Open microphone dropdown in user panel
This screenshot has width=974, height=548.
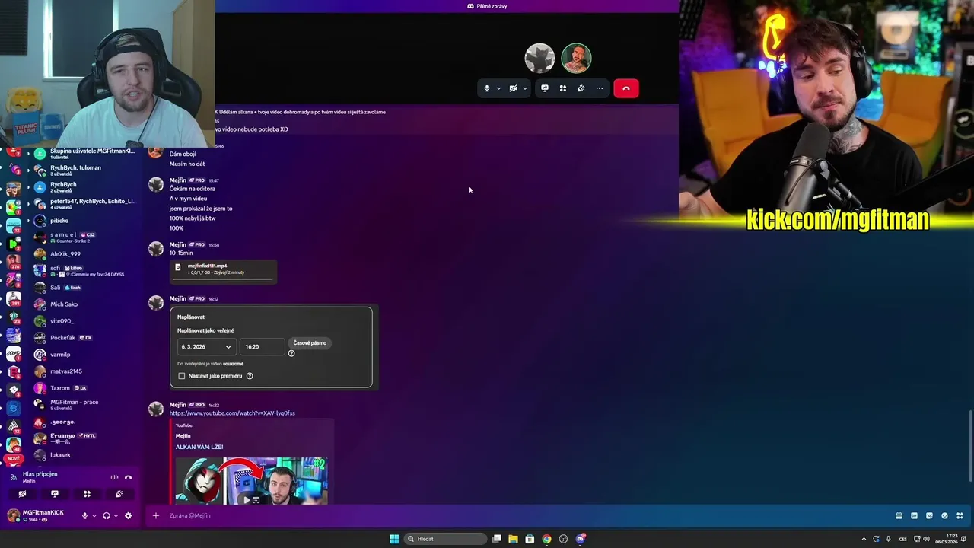[94, 515]
